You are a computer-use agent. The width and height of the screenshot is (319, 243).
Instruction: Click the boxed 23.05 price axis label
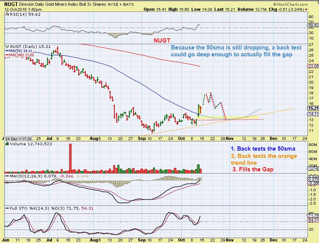(313, 66)
